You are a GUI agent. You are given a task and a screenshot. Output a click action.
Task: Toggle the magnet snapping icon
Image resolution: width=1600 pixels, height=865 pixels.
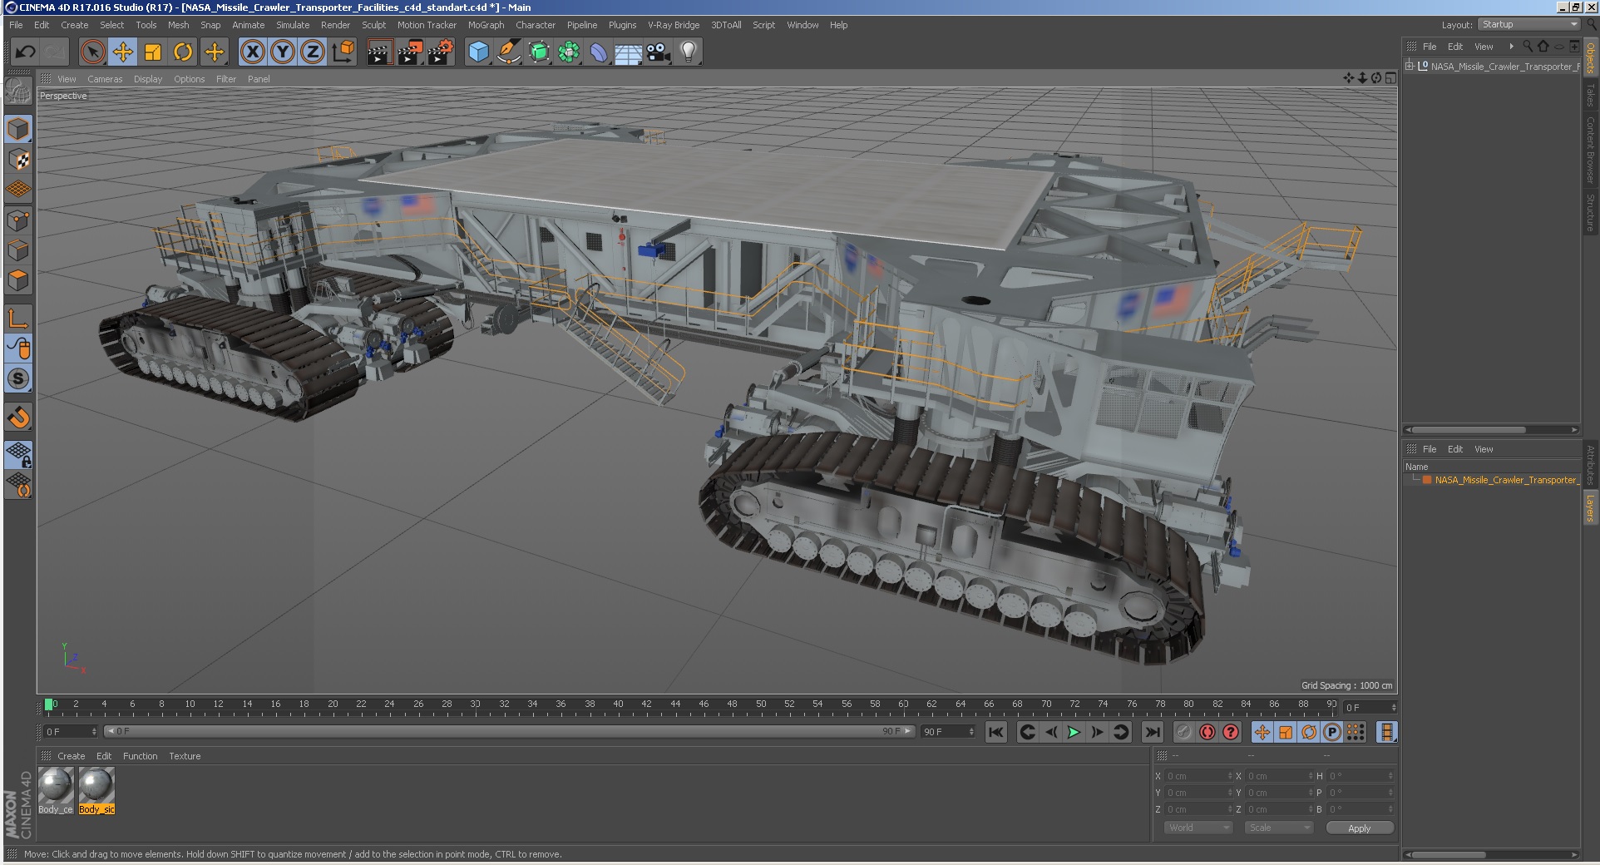pos(18,417)
